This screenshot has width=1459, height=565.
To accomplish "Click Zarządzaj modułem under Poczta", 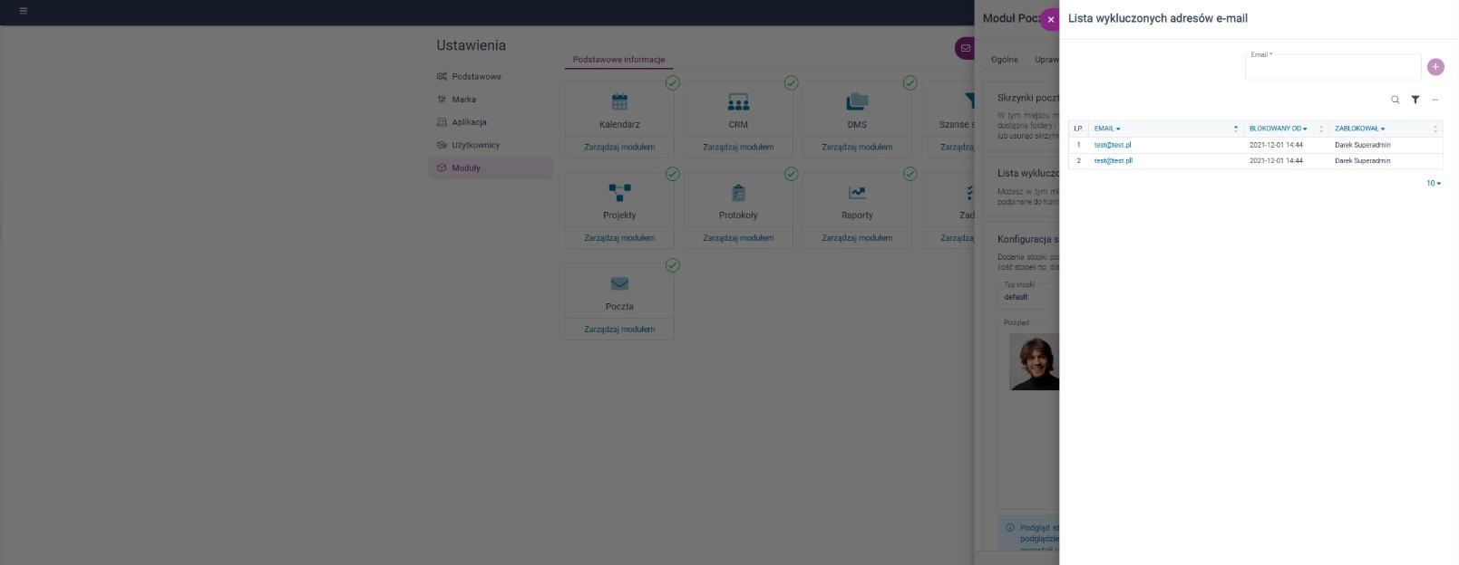I will pos(619,330).
